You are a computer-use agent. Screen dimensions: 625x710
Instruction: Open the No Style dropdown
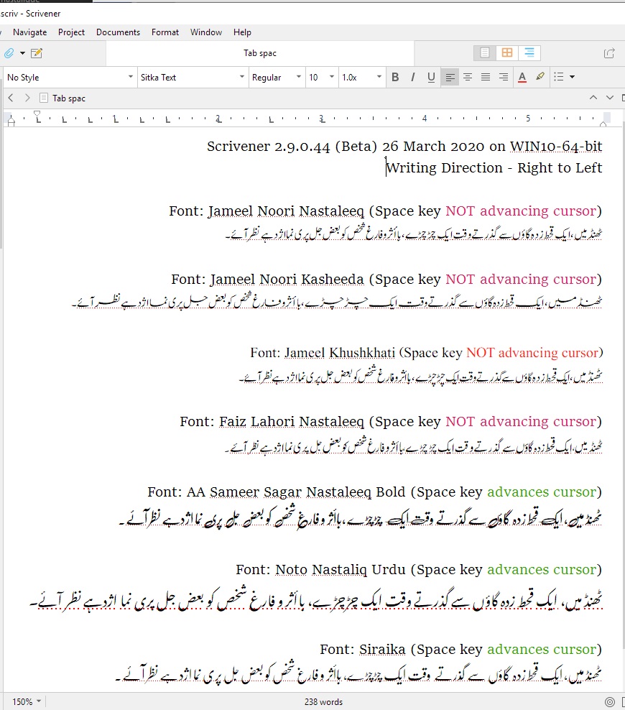(70, 78)
